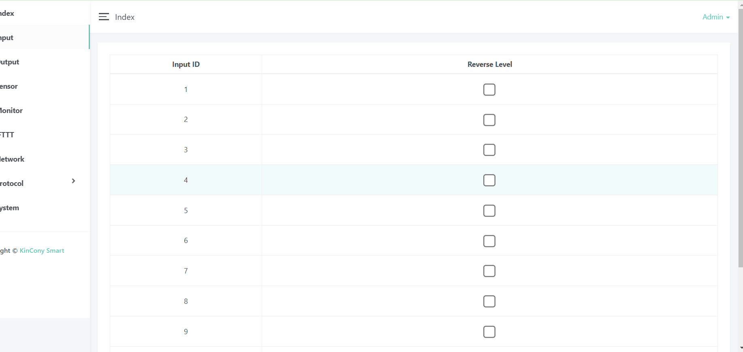
Task: Check Reverse Level box for Input 2
Action: (x=489, y=120)
